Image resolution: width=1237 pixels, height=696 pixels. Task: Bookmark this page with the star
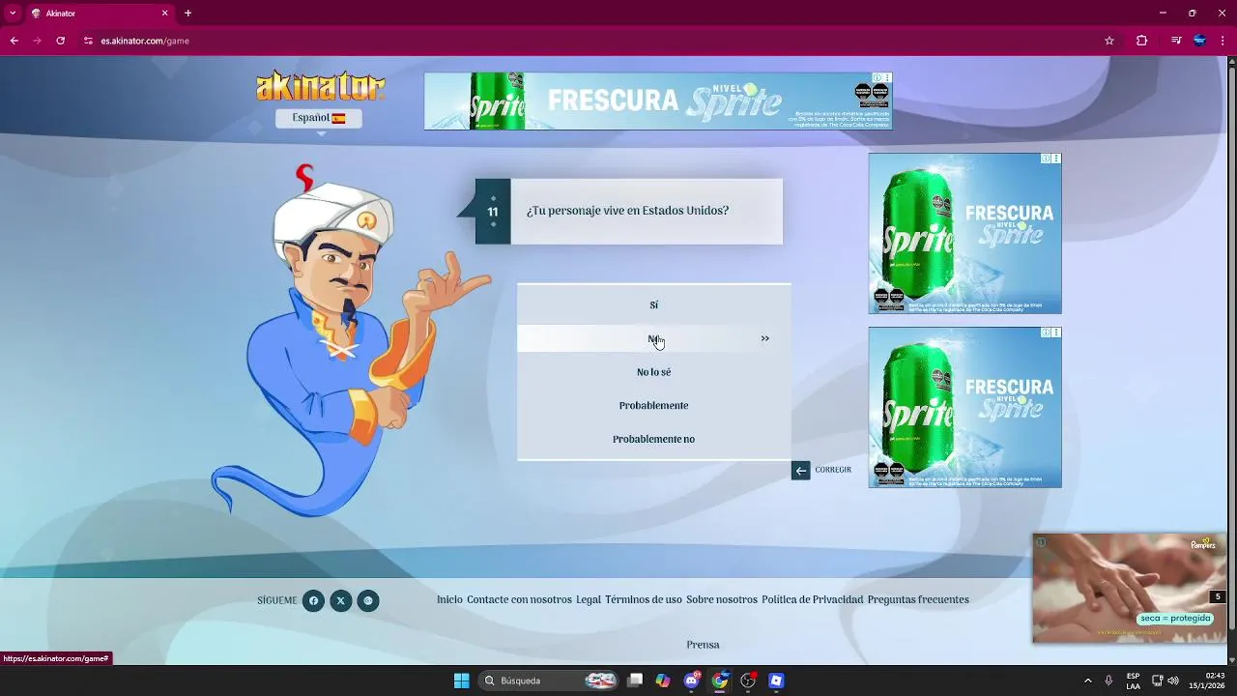pyautogui.click(x=1109, y=41)
